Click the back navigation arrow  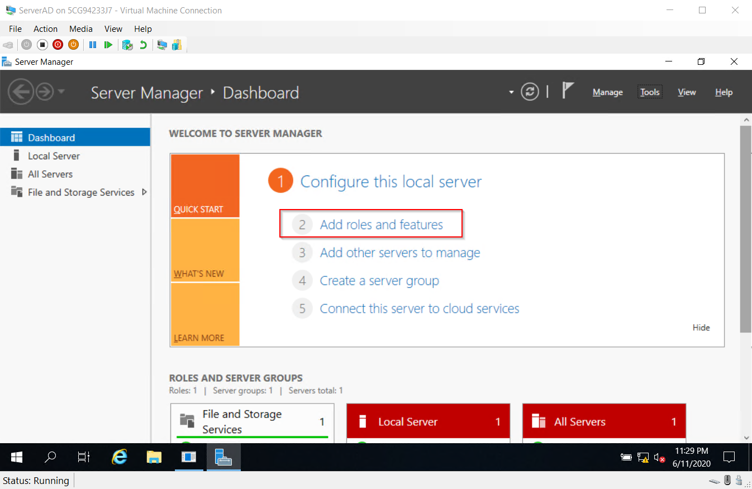pyautogui.click(x=21, y=91)
